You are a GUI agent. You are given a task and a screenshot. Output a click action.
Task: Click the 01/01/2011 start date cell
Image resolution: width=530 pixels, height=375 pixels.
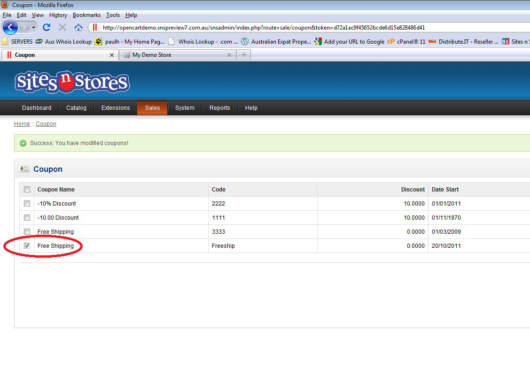pyautogui.click(x=479, y=204)
